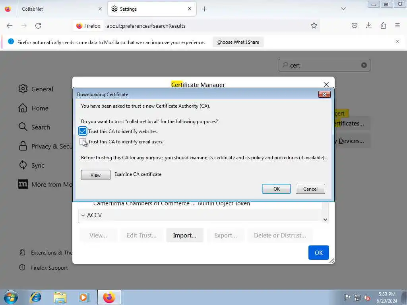Open Windows Media Player taskbar icon
Viewport: 407px width, 305px height.
(84, 297)
